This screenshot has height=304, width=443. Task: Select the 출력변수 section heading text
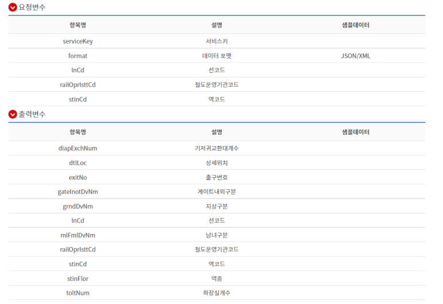click(x=32, y=114)
